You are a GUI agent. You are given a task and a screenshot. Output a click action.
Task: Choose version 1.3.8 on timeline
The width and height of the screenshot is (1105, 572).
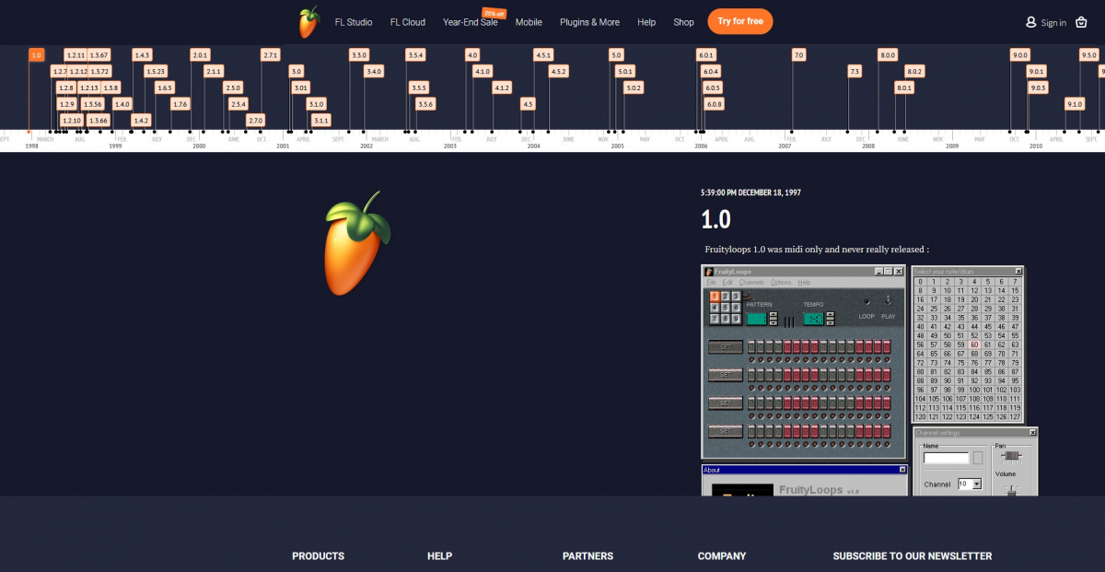pyautogui.click(x=110, y=88)
